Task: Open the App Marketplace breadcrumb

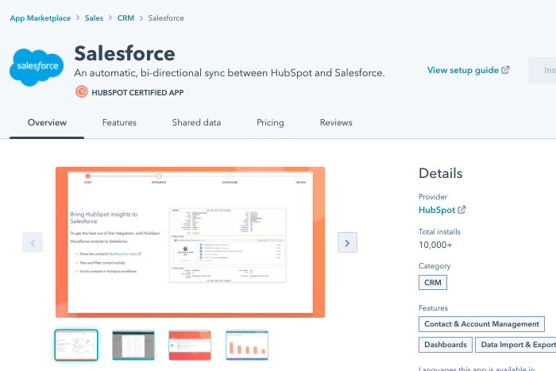Action: click(40, 18)
